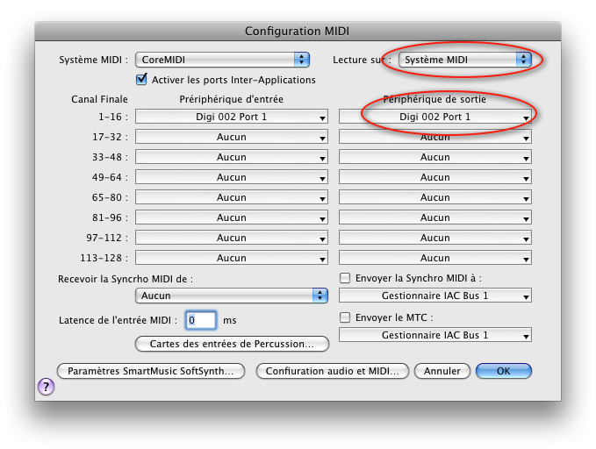Open output device dropdown for channels 17-32
This screenshot has width=596, height=449.
click(x=435, y=137)
